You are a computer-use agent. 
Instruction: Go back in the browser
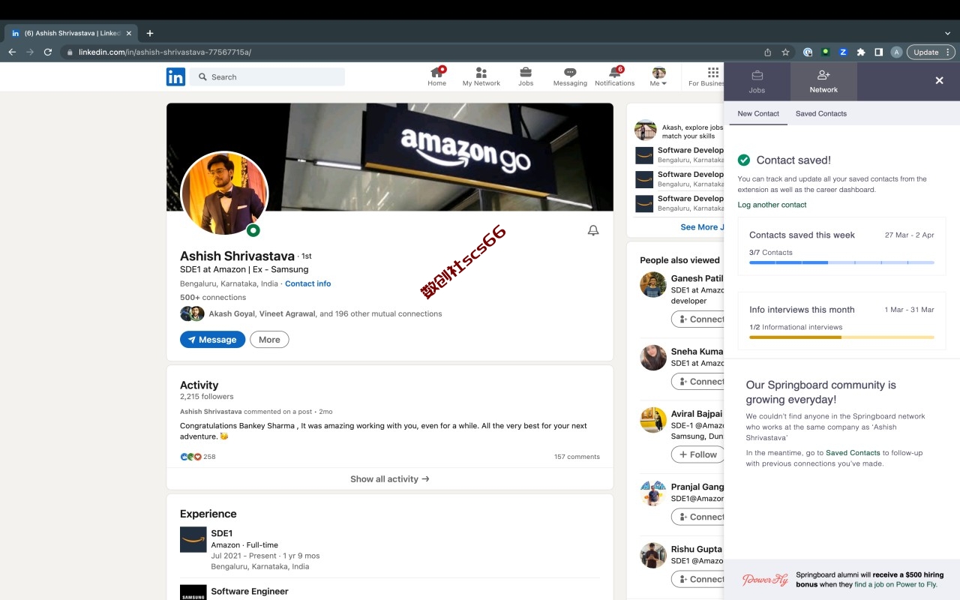click(12, 52)
